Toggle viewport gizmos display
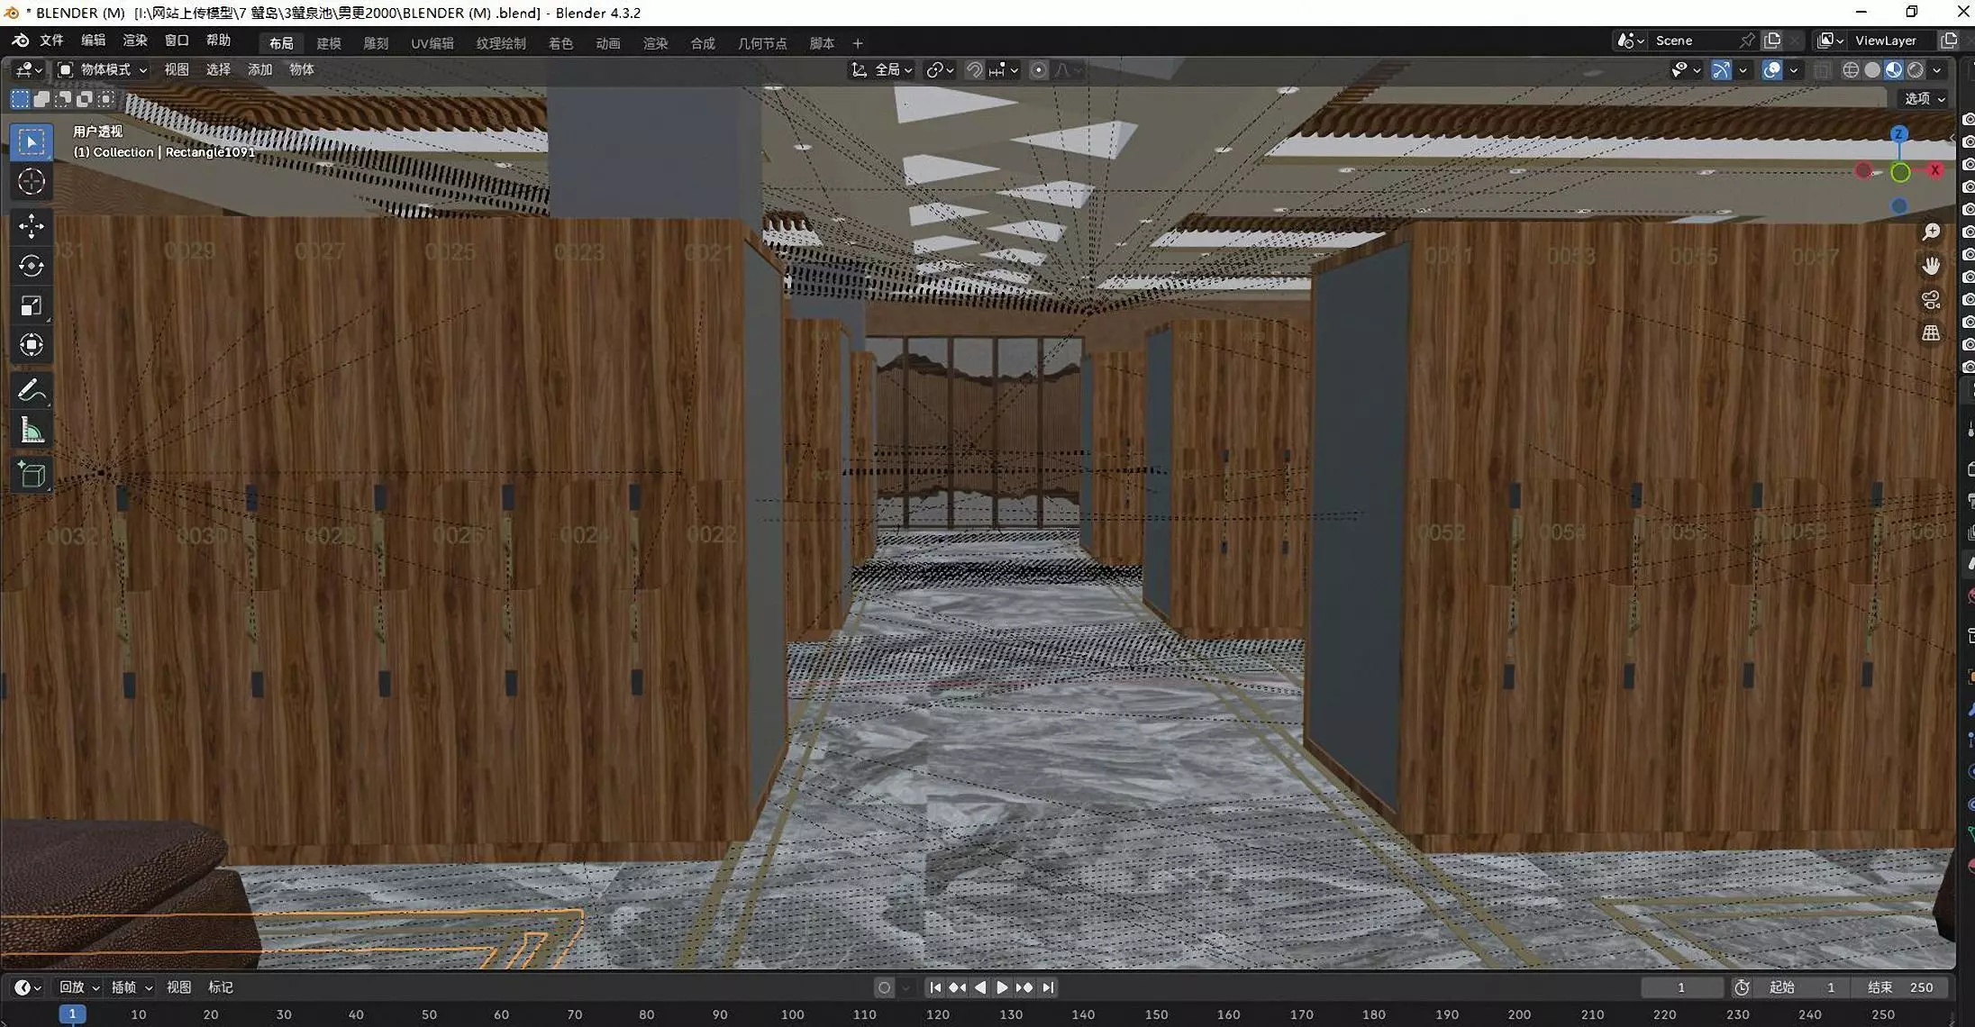 pos(1721,69)
